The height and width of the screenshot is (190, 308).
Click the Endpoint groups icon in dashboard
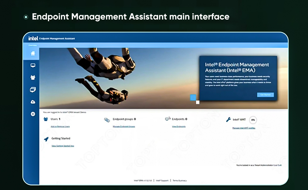tap(107, 120)
